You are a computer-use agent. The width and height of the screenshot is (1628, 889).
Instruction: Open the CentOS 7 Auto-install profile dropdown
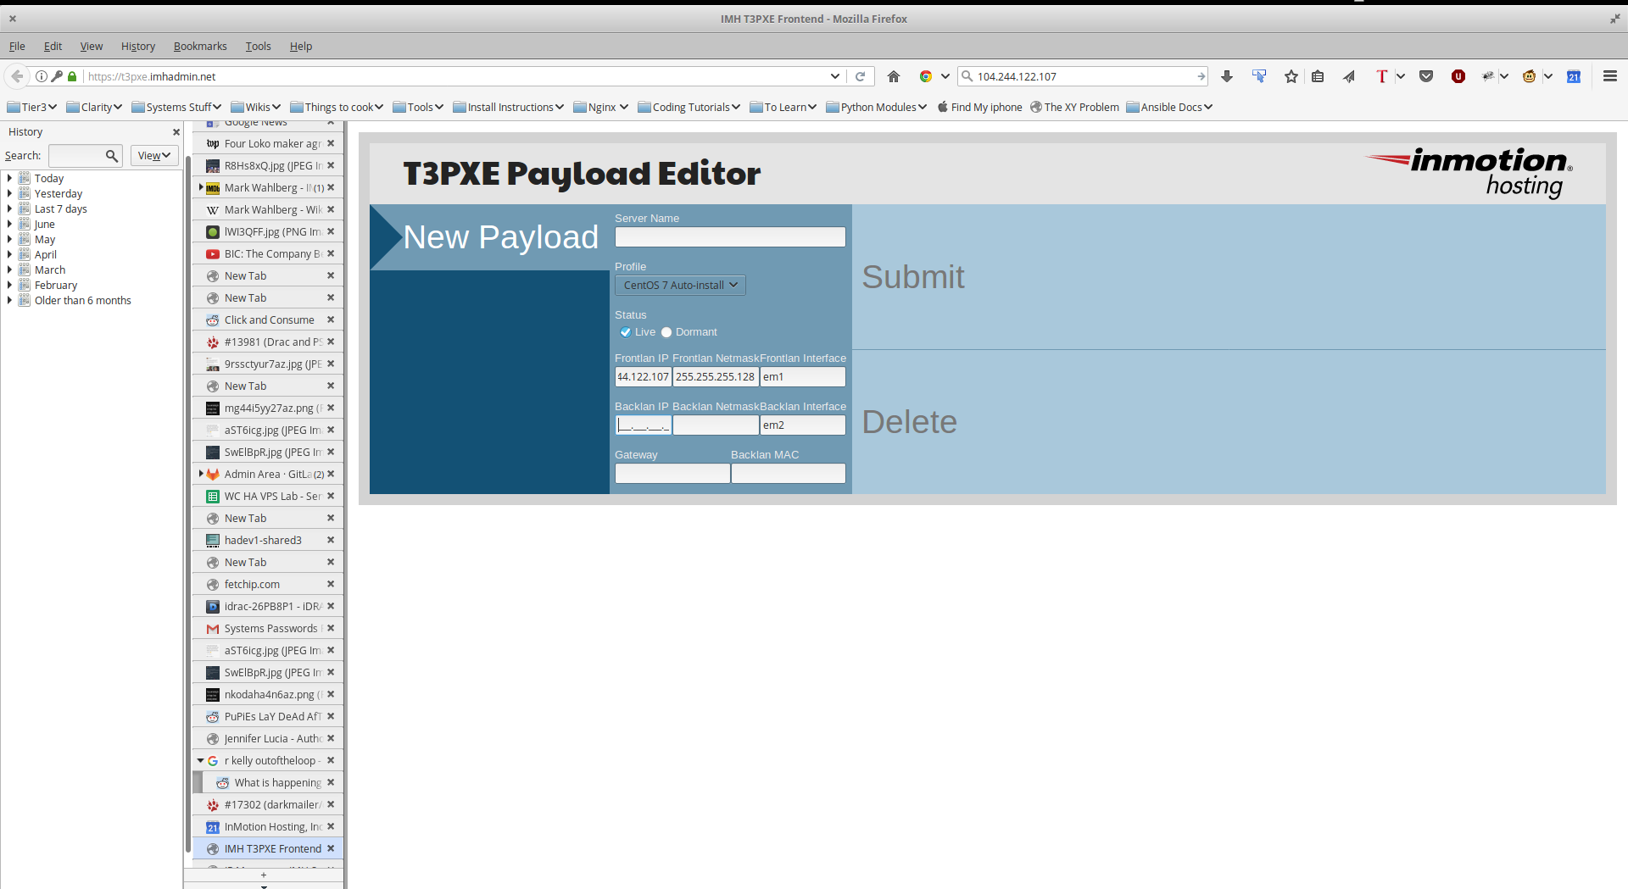coord(680,286)
